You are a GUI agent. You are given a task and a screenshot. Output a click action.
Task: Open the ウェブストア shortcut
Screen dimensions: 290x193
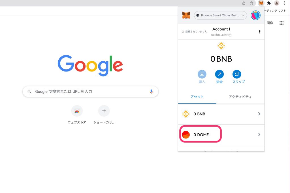(77, 111)
